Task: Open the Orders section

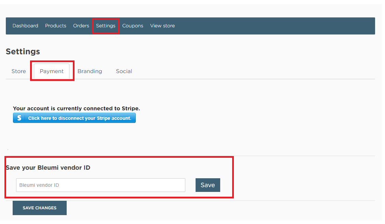Action: coord(81,26)
